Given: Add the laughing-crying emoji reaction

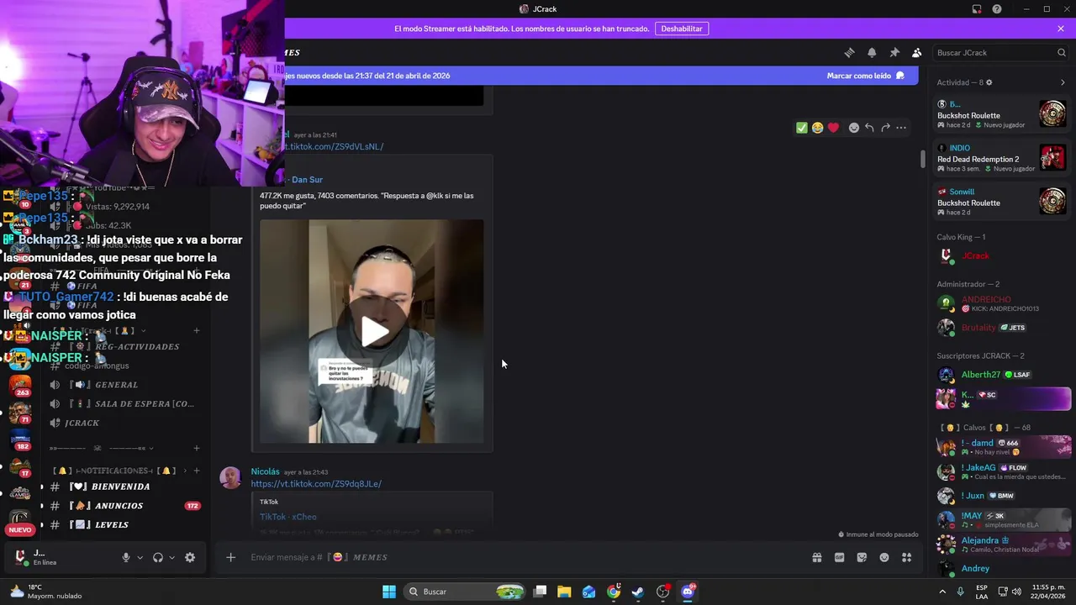Looking at the screenshot, I should click(x=817, y=128).
